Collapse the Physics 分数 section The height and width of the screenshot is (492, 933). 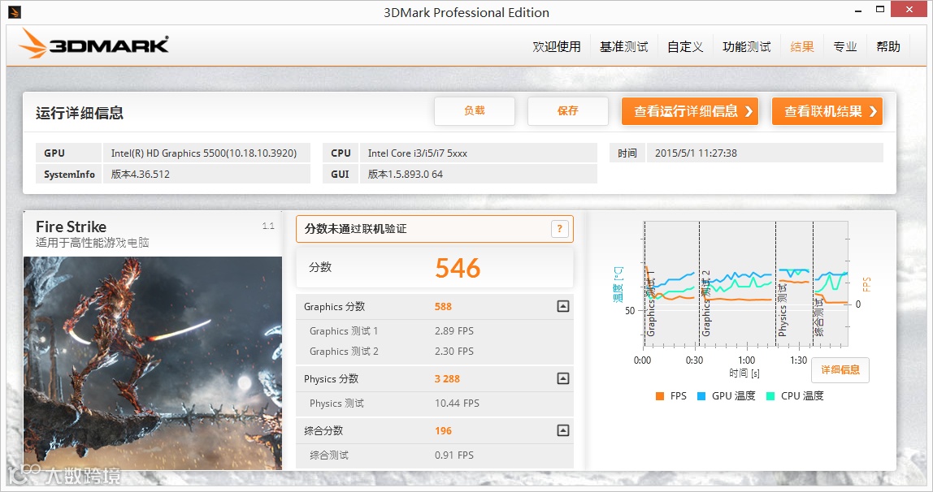(x=563, y=378)
